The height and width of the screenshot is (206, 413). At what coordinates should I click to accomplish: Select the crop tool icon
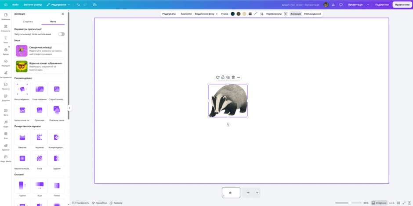tap(261, 14)
